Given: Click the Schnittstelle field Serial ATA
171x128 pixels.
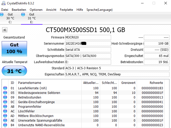Looking at the screenshot, I should coord(88,50).
